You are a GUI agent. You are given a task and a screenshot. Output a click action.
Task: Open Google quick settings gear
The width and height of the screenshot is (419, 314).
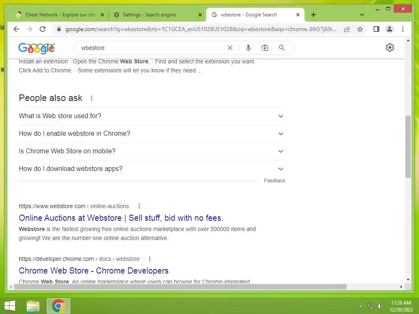click(390, 47)
